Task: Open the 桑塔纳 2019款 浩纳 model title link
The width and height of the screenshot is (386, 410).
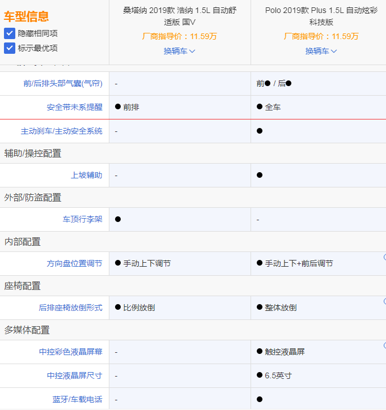Action: [179, 16]
